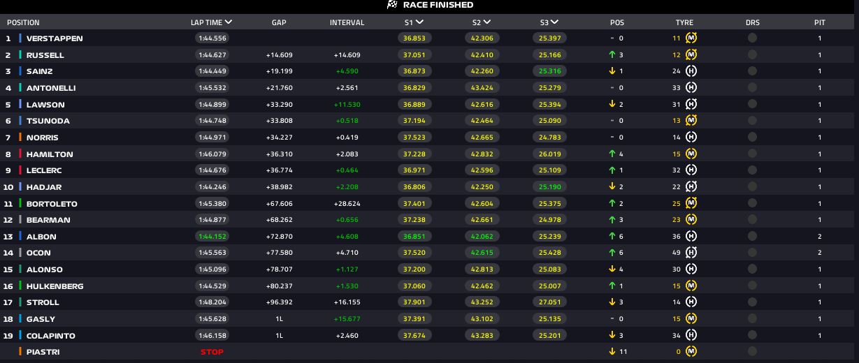
Task: Click Colapinto's DRS indicator dot
Action: (x=752, y=336)
